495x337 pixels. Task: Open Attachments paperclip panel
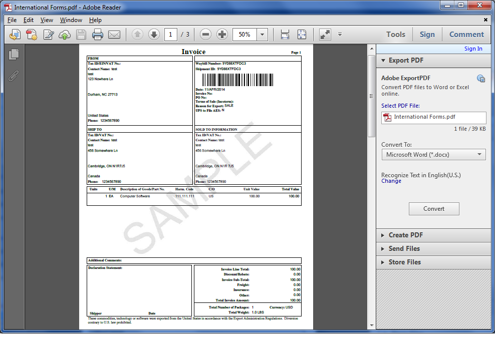[x=13, y=76]
